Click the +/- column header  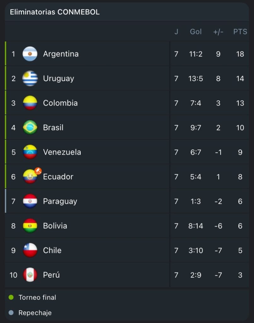218,32
